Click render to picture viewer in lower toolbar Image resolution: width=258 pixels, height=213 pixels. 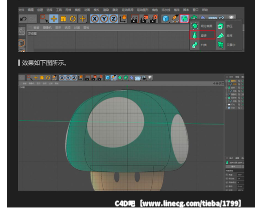coord(94,78)
